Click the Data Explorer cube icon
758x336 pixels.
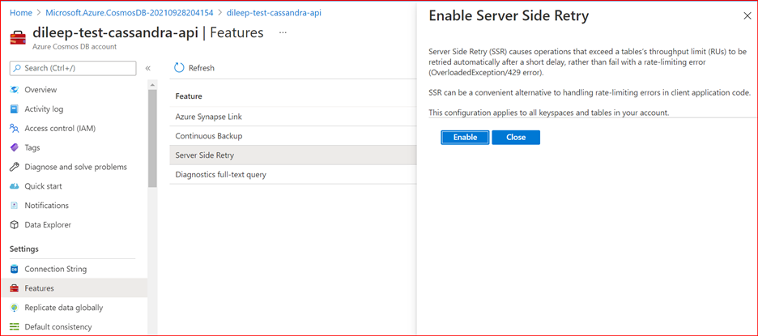click(x=15, y=225)
